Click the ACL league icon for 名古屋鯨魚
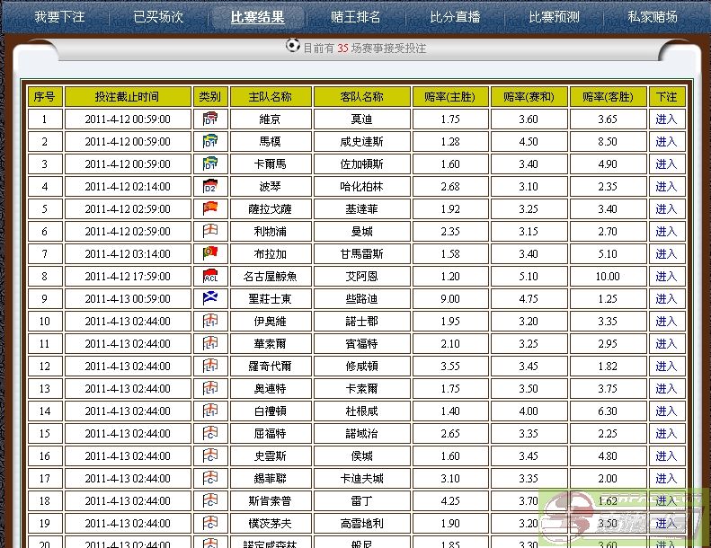This screenshot has width=711, height=548. click(210, 276)
